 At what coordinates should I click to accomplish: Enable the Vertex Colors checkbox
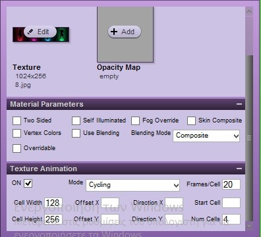click(16, 133)
